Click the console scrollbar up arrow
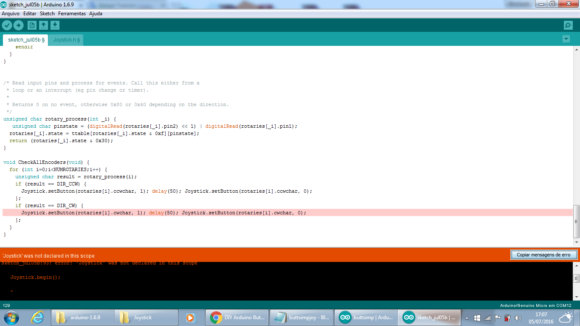The image size is (580, 326). (x=576, y=266)
